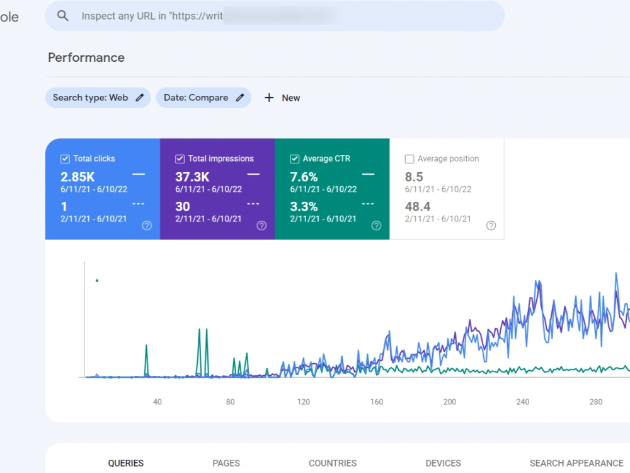Open help icon on Total impressions card
This screenshot has width=630, height=473.
[x=261, y=226]
